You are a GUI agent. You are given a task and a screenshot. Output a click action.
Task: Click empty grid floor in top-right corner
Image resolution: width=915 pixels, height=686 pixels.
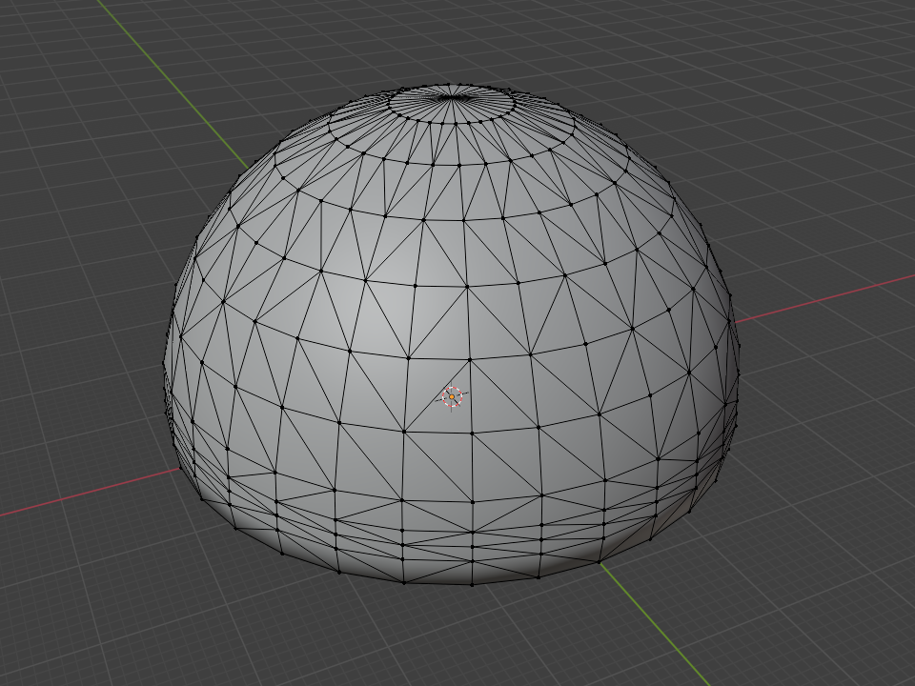click(x=839, y=57)
